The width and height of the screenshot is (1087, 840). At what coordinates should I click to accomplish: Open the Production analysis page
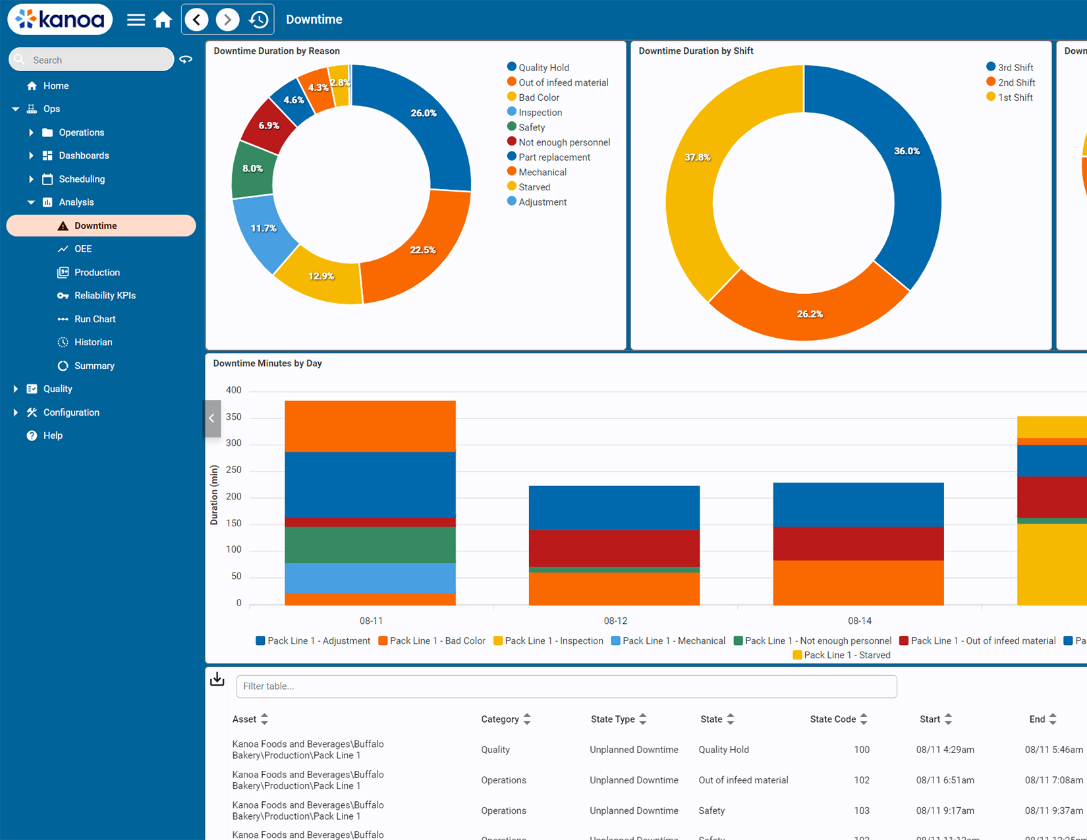click(x=97, y=272)
